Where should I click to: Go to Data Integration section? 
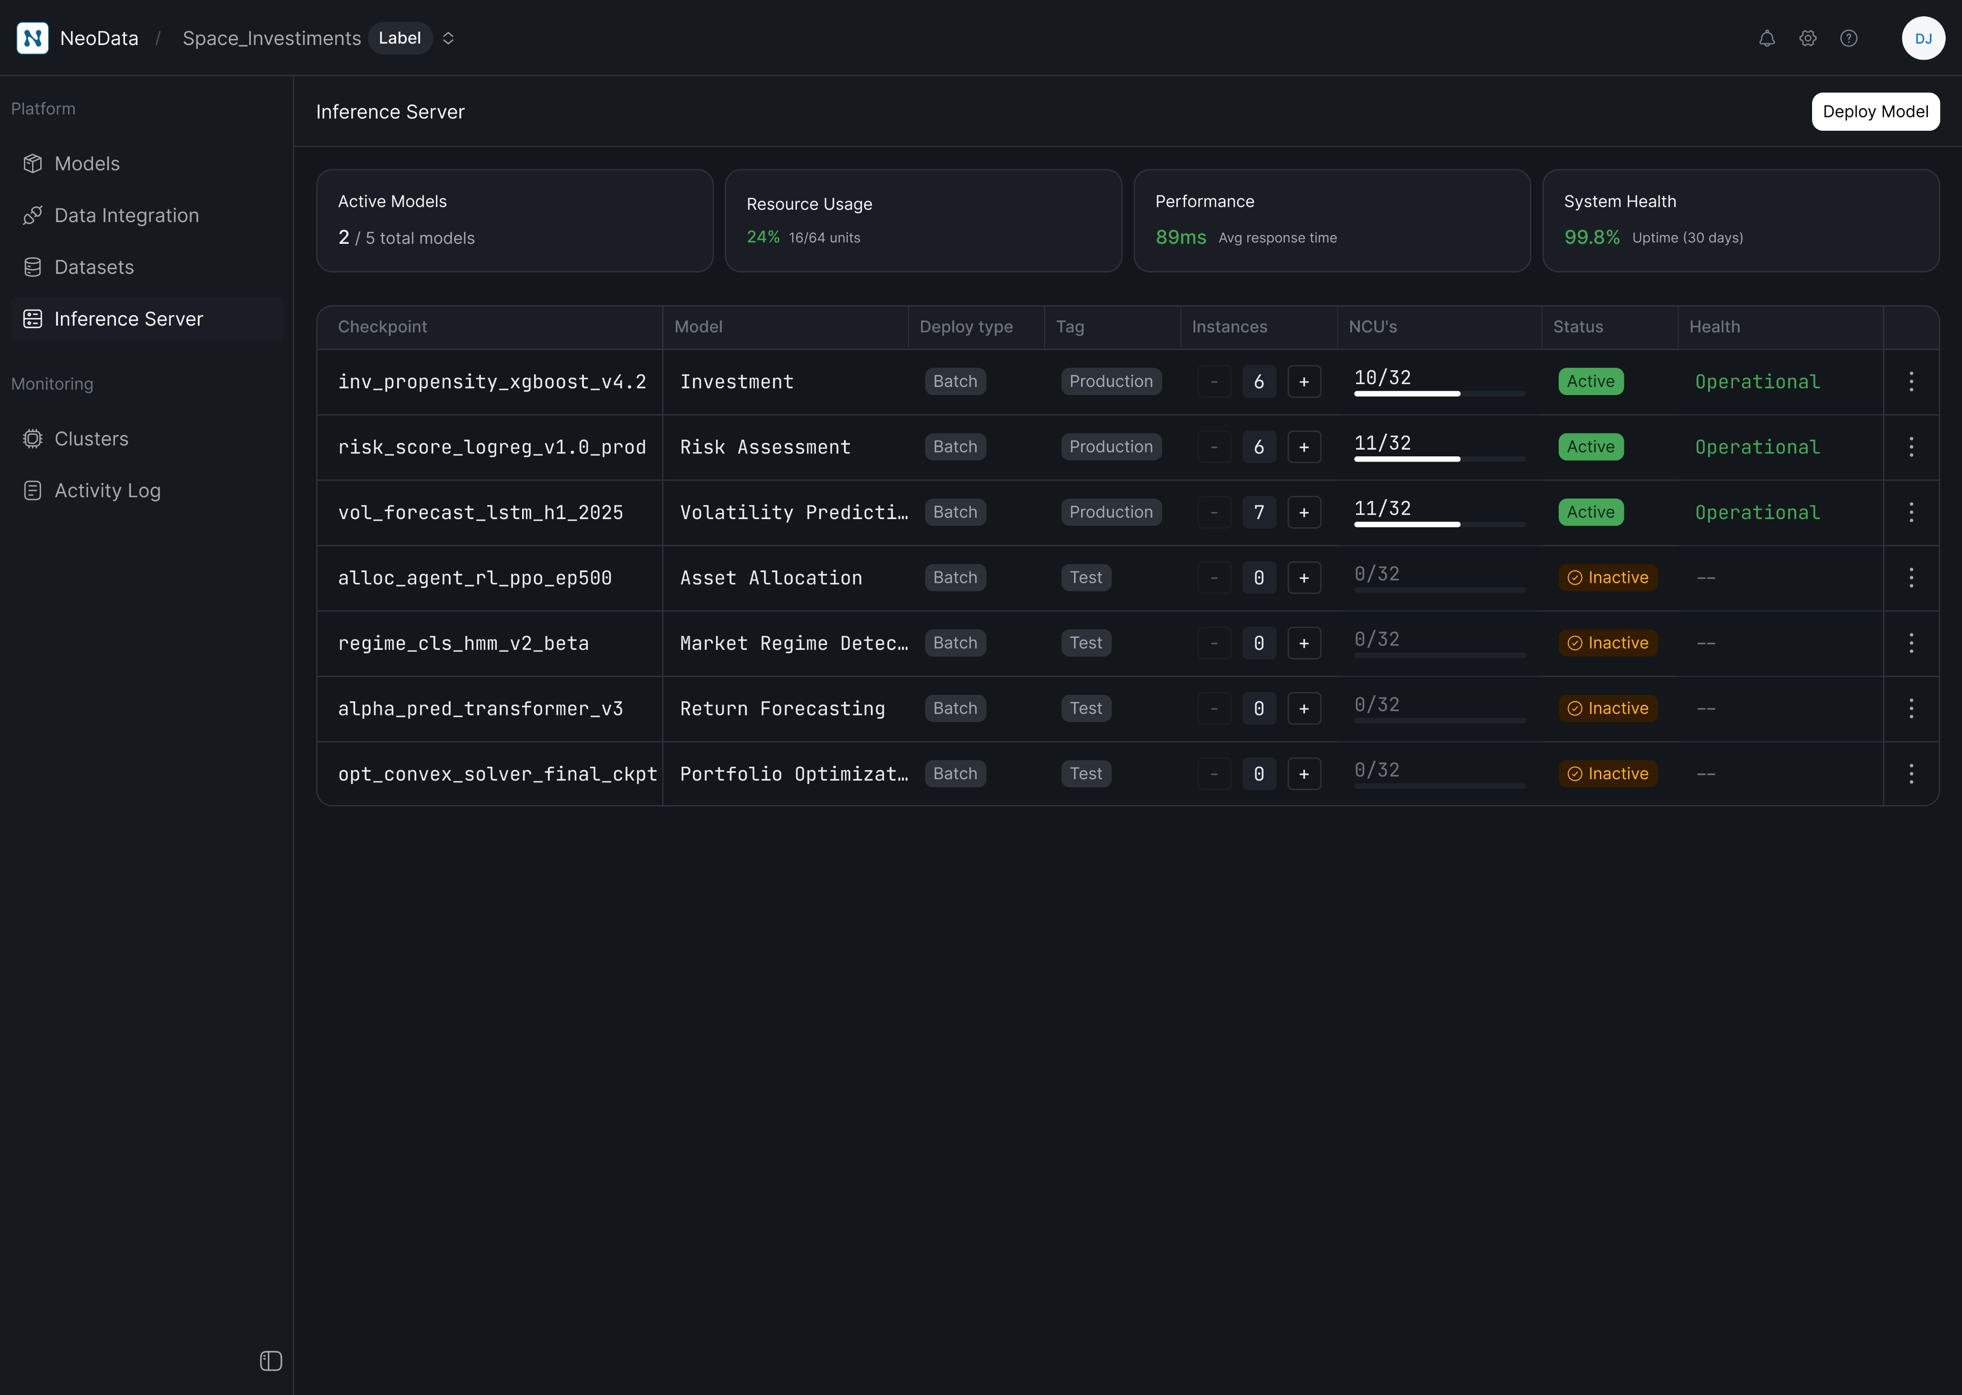click(x=126, y=215)
